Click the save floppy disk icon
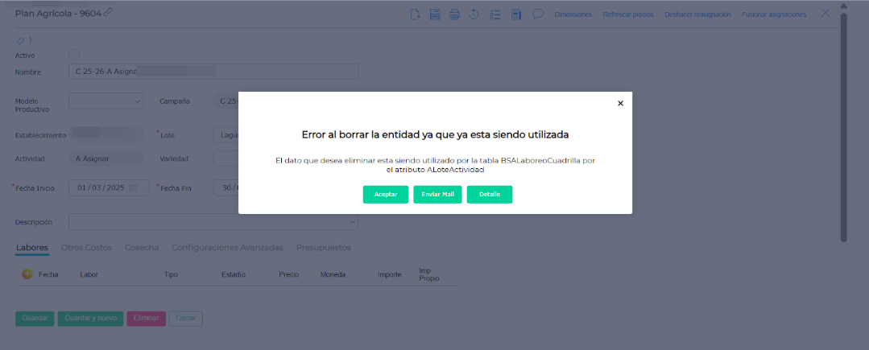Screen dimensions: 869x350 pos(435,14)
